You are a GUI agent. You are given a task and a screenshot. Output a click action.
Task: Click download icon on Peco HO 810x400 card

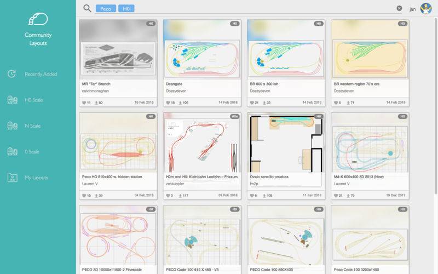(x=96, y=196)
